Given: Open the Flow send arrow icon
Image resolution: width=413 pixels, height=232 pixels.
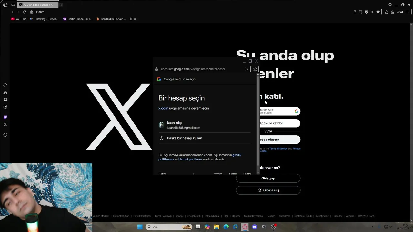Looking at the screenshot, I should (372, 12).
